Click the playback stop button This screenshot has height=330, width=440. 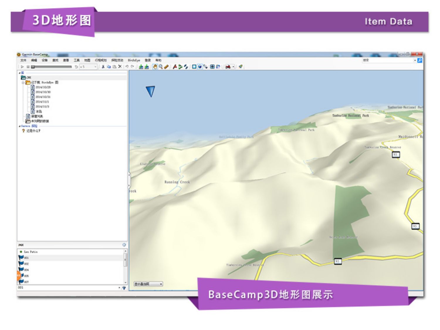[x=28, y=67]
